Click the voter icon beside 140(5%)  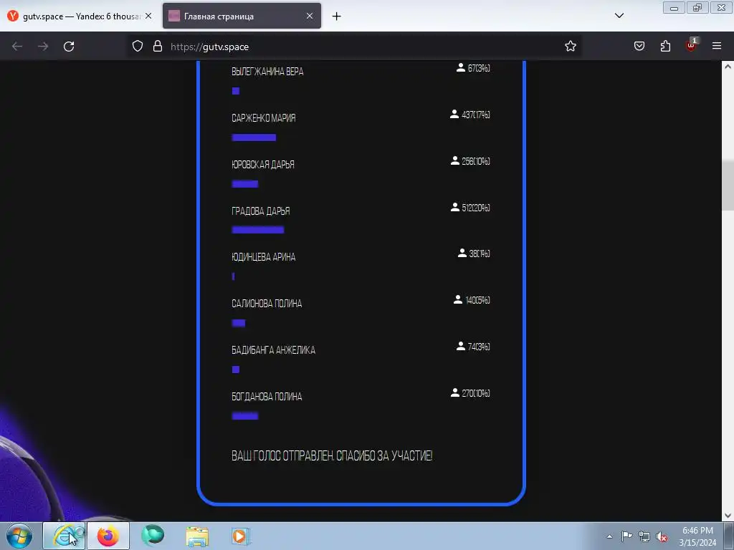pos(458,300)
